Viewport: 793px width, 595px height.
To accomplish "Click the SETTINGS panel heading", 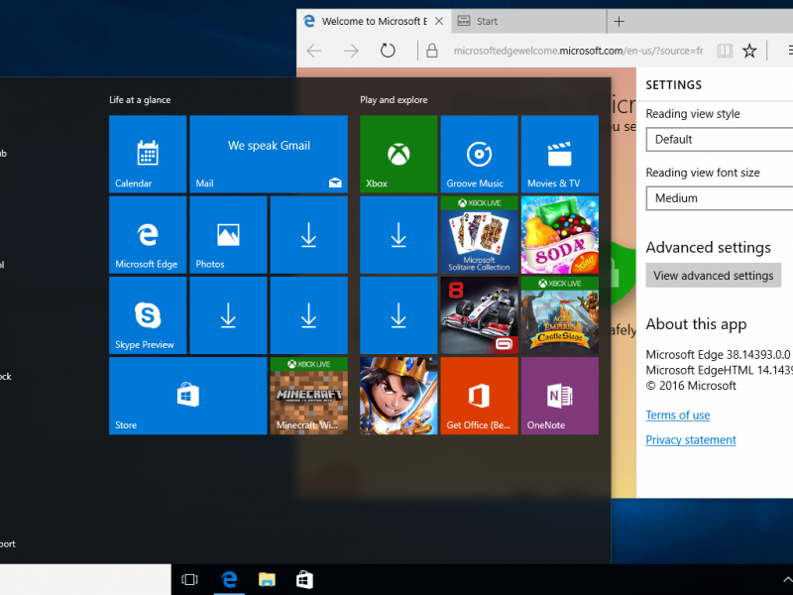I will coord(674,85).
